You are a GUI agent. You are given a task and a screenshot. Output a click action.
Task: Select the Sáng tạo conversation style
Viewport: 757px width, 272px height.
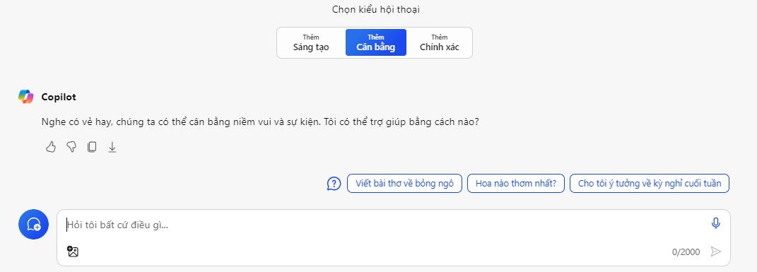[x=311, y=42]
